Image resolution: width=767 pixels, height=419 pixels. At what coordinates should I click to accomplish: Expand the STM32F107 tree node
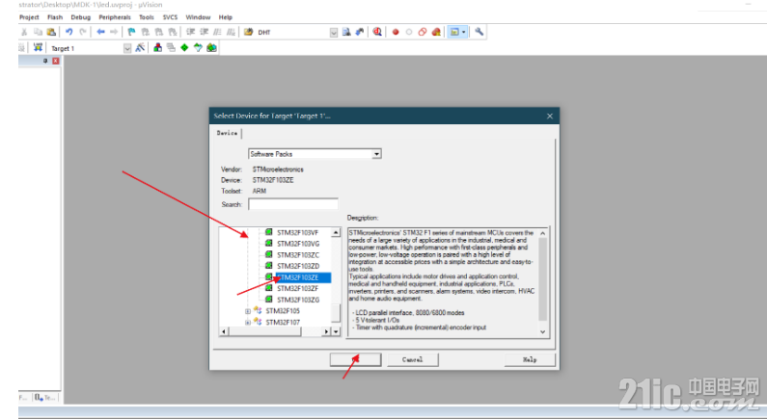[x=248, y=323]
